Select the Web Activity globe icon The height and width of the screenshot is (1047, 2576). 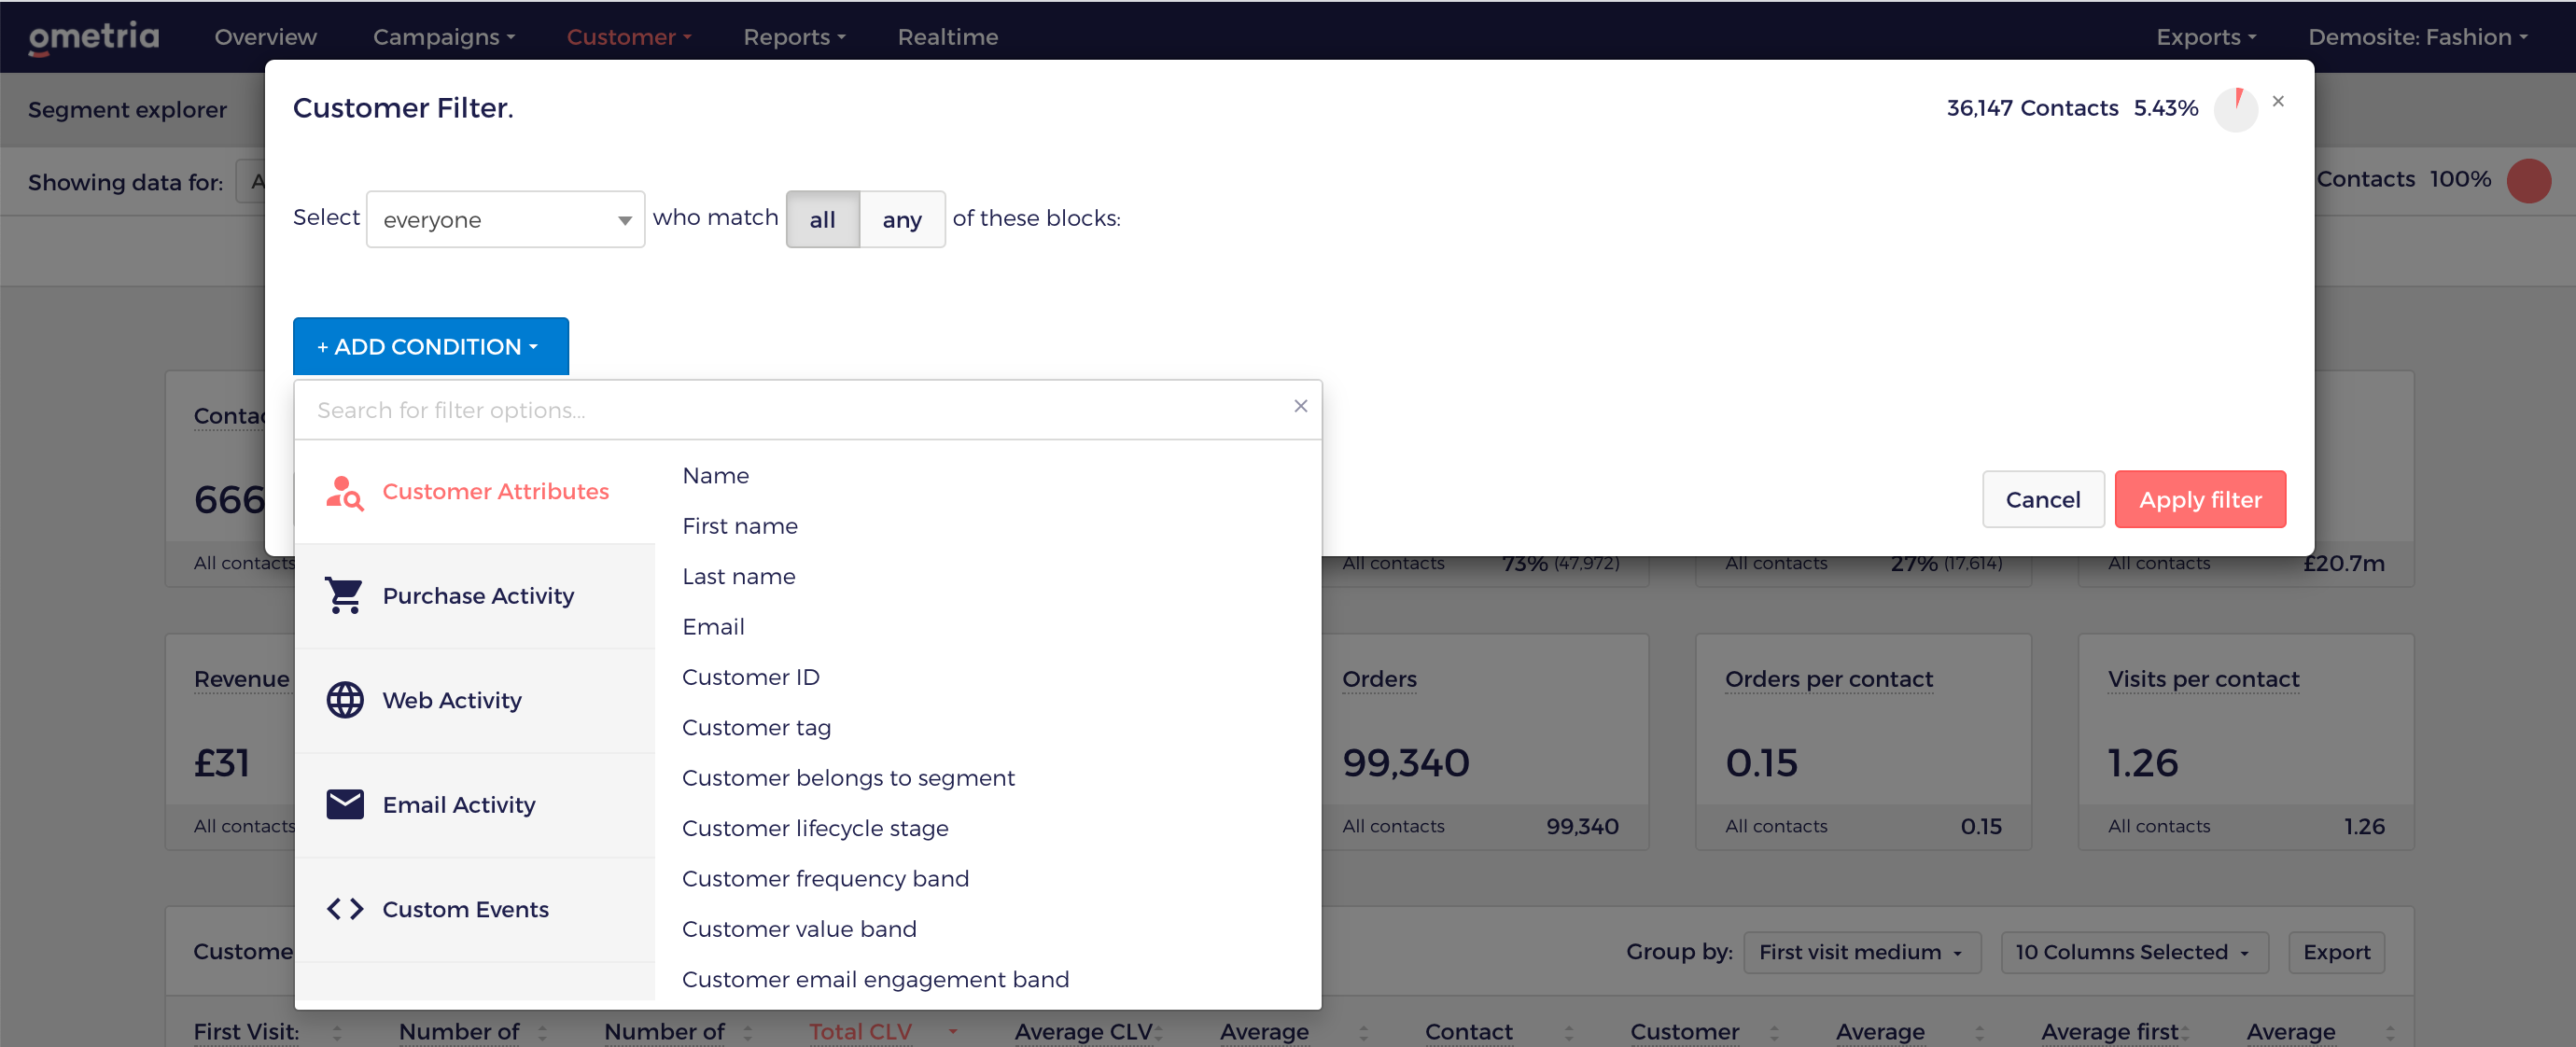click(x=345, y=700)
